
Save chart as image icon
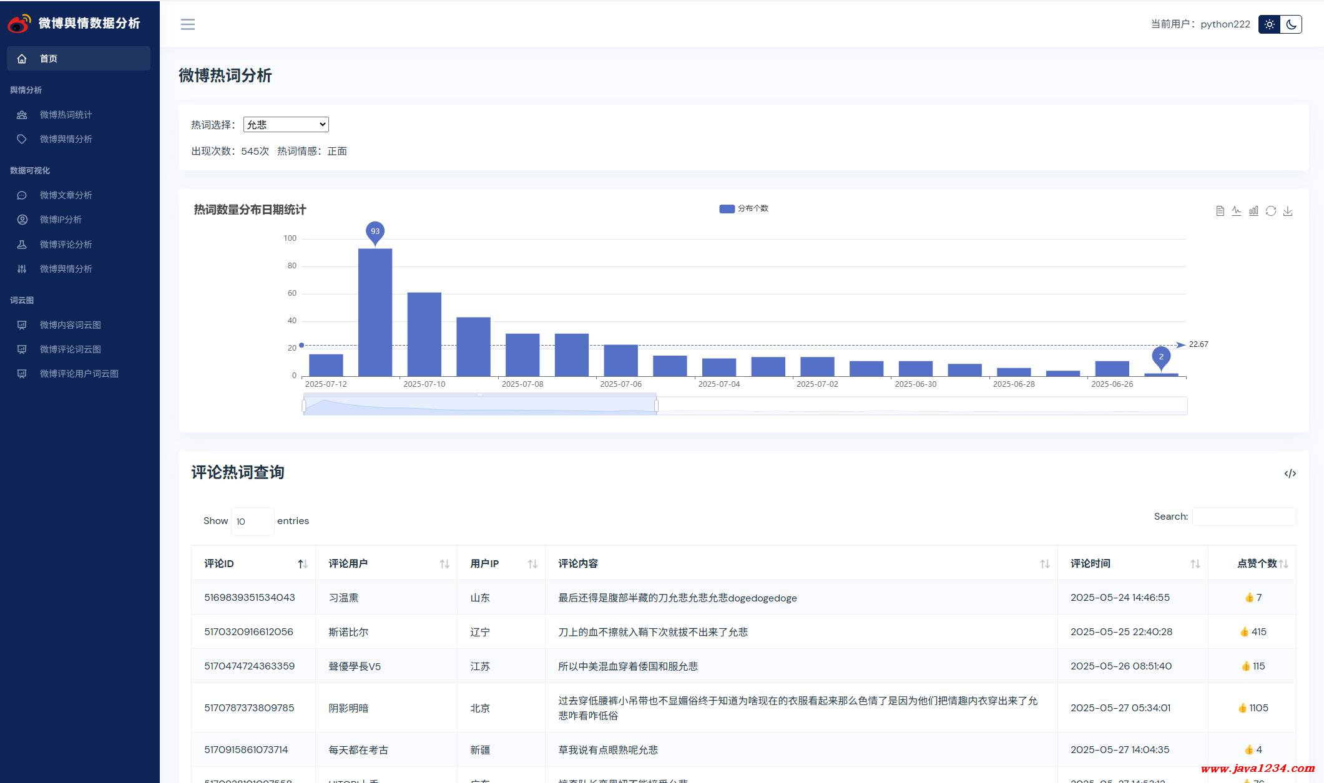click(1288, 211)
